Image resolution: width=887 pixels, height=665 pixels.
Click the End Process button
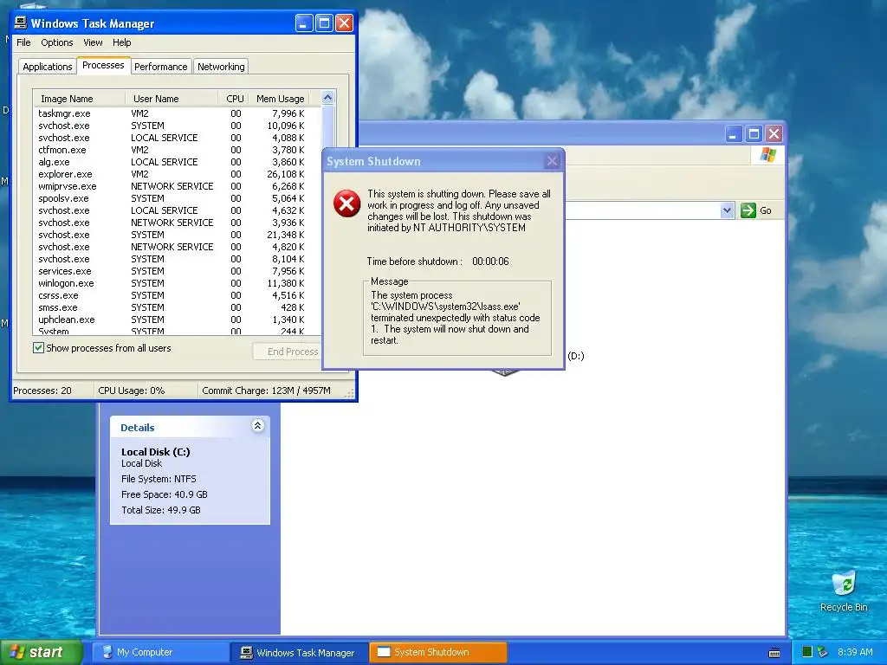coord(287,352)
